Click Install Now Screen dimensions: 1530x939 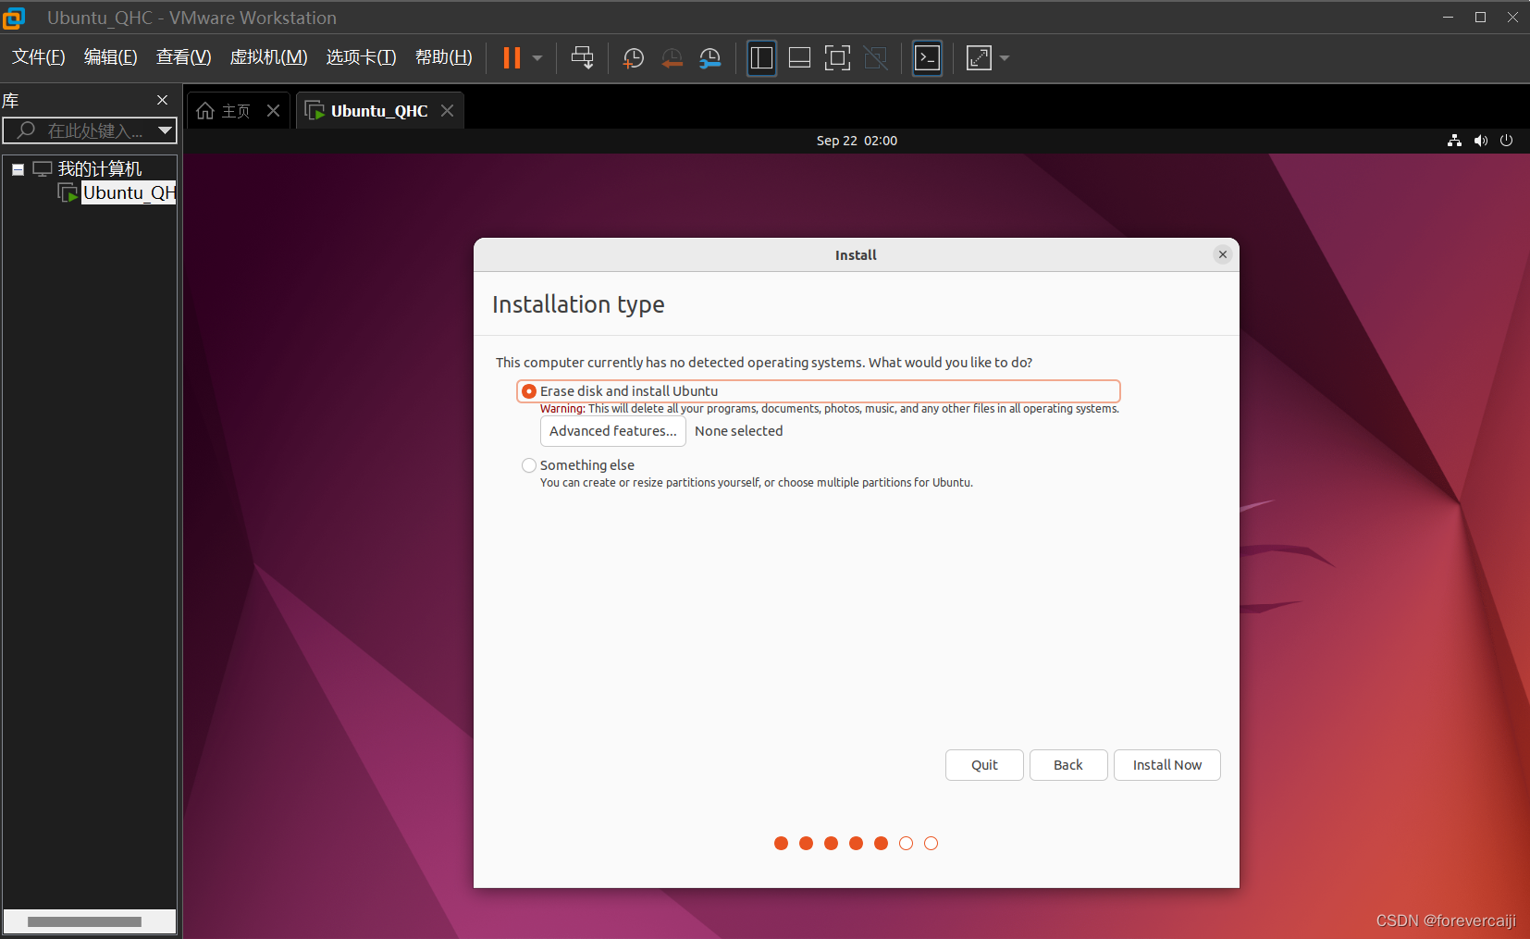pos(1167,765)
